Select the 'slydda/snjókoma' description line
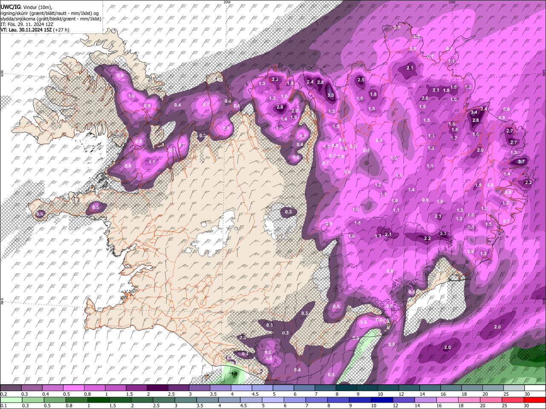The width and height of the screenshot is (546, 409). pyautogui.click(x=51, y=19)
